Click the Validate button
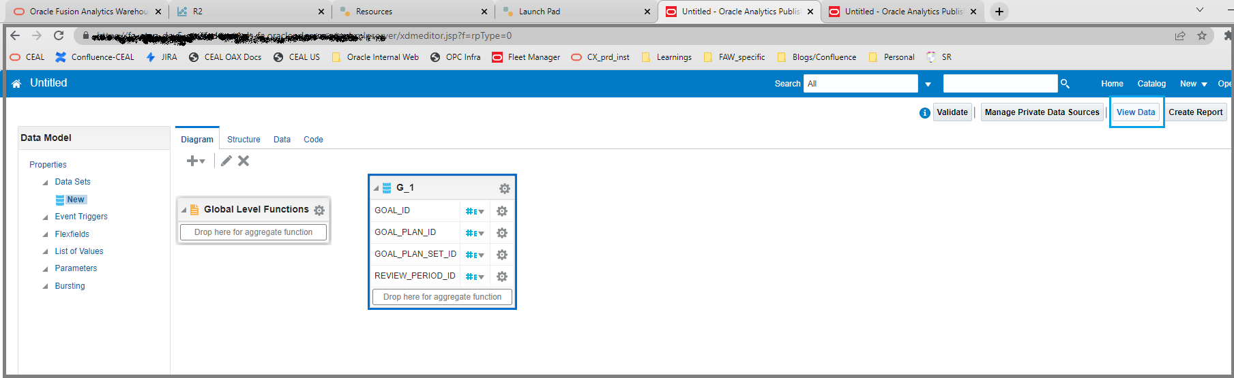The width and height of the screenshot is (1234, 378). 952,112
